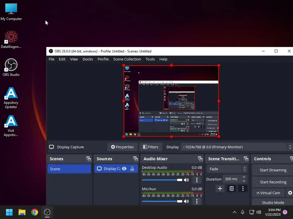
Task: Open the View menu
Action: pyautogui.click(x=74, y=59)
